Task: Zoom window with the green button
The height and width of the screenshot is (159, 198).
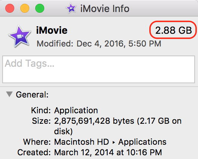Action: point(40,8)
